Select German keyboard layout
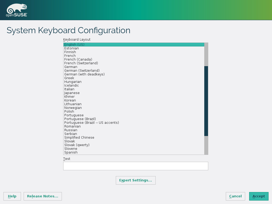Screen dimensions: 272x204 click(71, 67)
